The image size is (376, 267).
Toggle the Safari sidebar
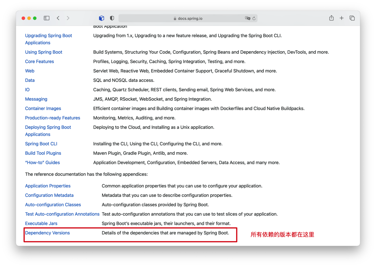46,18
